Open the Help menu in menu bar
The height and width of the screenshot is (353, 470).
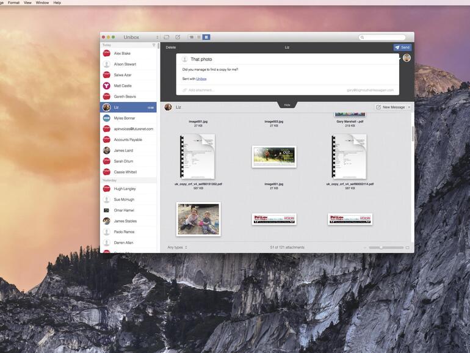[x=57, y=2]
